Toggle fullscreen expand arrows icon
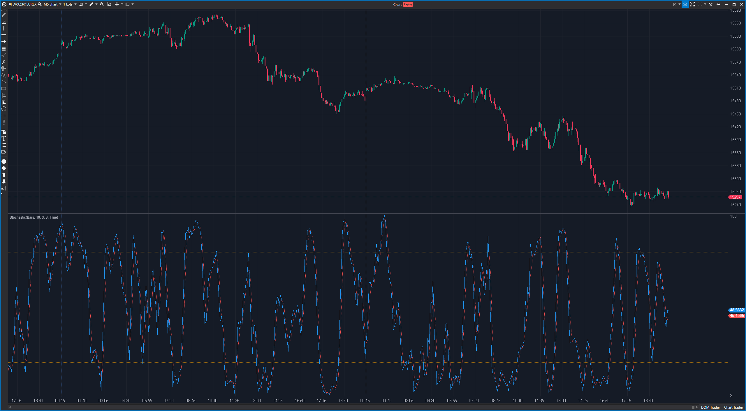Viewport: 746px width, 411px height. [x=692, y=4]
